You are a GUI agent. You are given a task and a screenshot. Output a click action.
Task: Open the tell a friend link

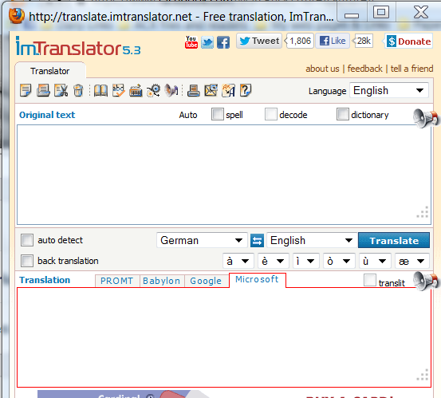coord(411,69)
